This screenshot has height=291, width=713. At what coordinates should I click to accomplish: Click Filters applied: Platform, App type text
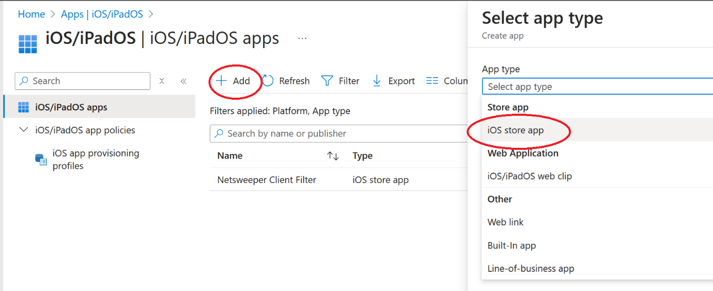280,111
